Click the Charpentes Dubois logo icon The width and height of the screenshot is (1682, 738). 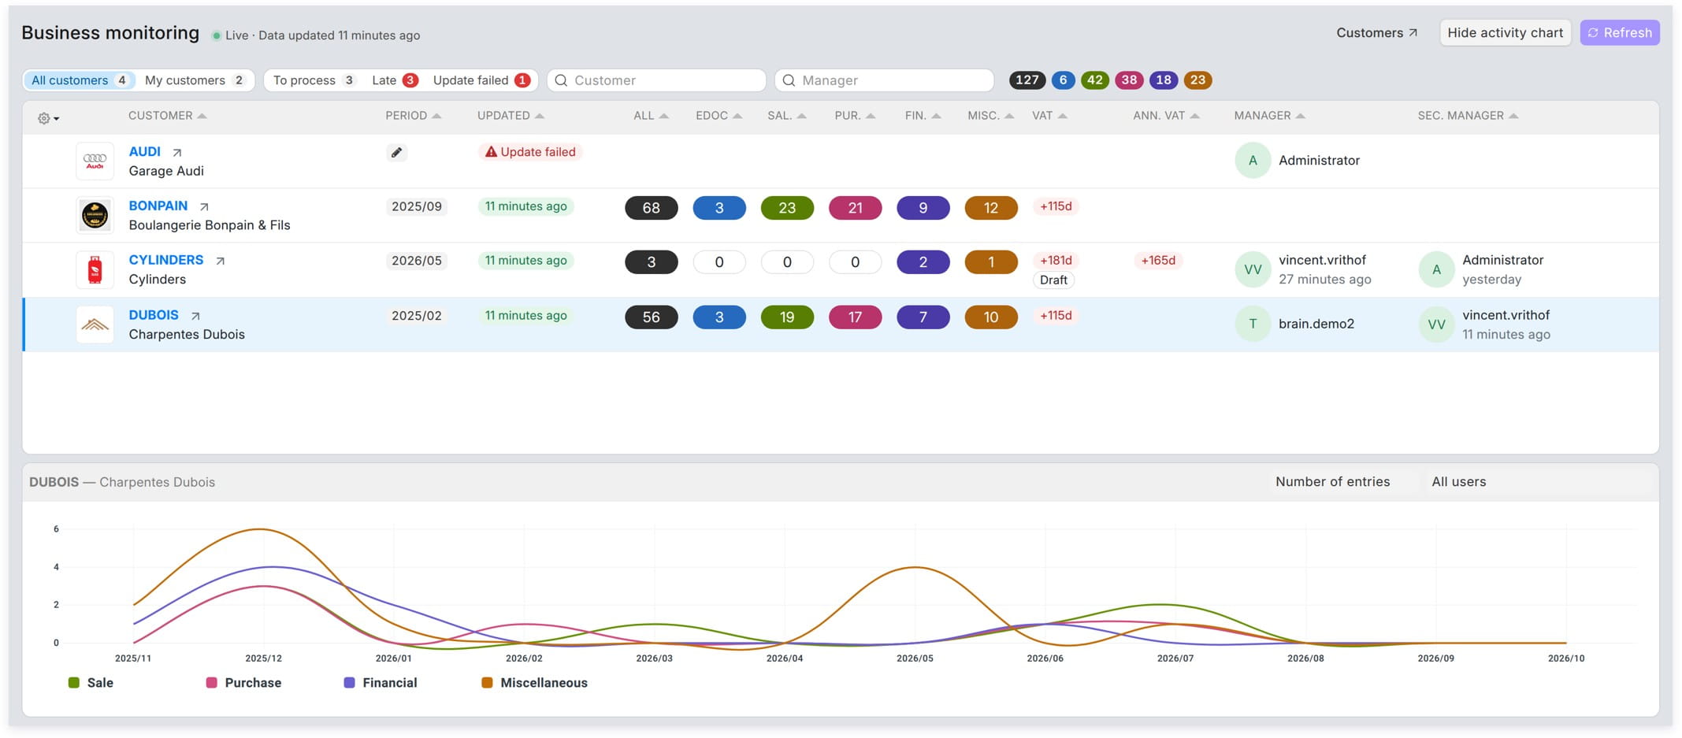tap(95, 324)
